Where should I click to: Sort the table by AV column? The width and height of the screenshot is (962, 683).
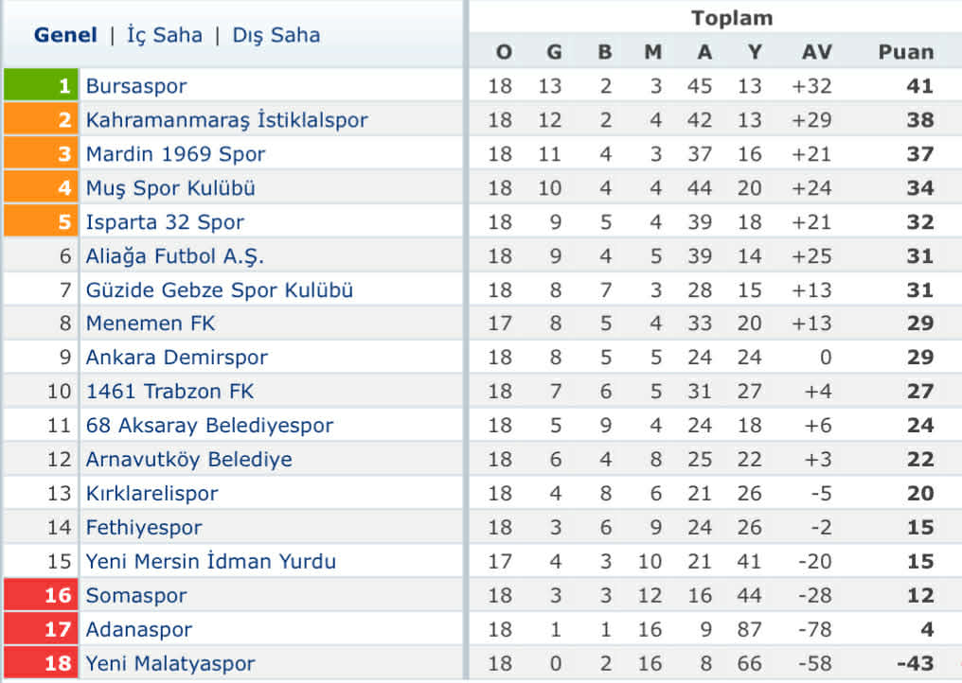tap(817, 52)
